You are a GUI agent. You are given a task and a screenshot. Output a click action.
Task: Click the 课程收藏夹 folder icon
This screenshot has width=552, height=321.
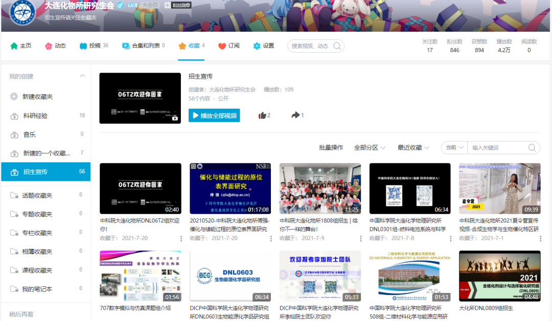tap(14, 270)
